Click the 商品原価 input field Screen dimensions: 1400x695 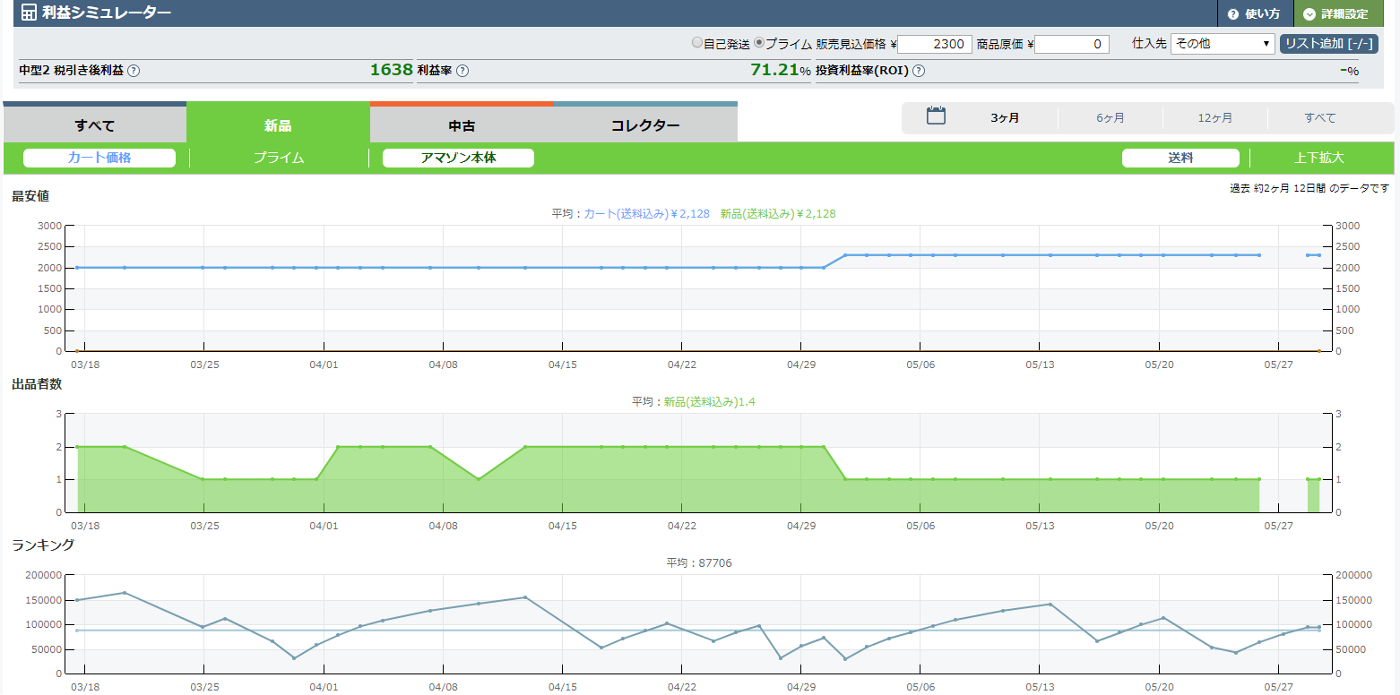(x=1072, y=44)
